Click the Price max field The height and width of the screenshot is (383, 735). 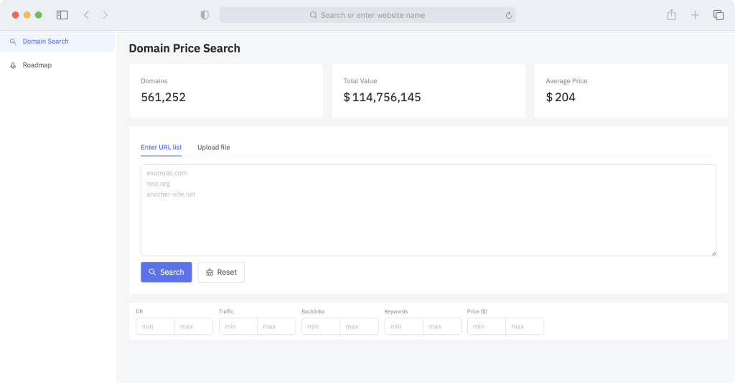tap(525, 326)
